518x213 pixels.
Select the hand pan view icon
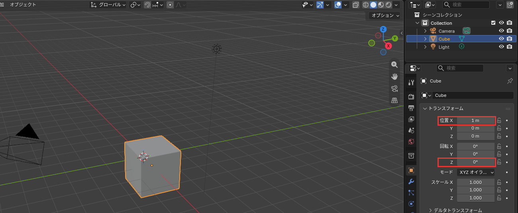(394, 77)
